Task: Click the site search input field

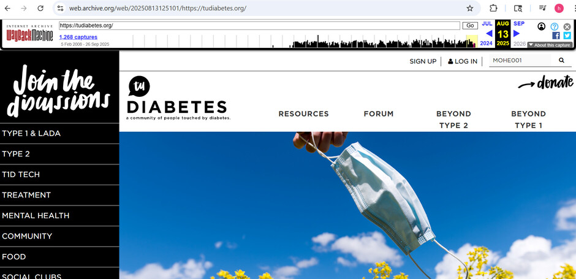Action: point(520,61)
